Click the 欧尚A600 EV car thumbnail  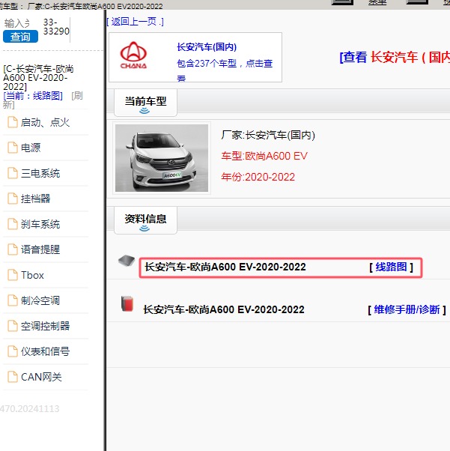pyautogui.click(x=162, y=158)
